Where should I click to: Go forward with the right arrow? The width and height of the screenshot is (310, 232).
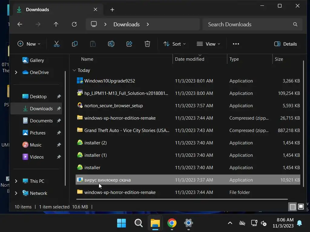point(38,24)
